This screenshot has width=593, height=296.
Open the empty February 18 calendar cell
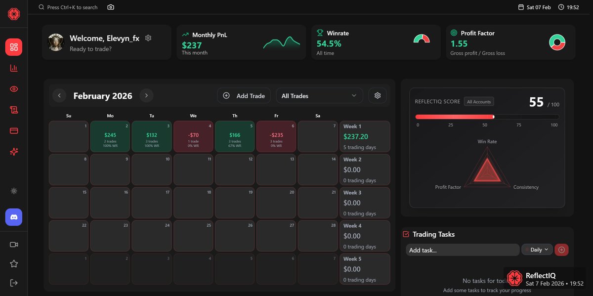point(193,203)
